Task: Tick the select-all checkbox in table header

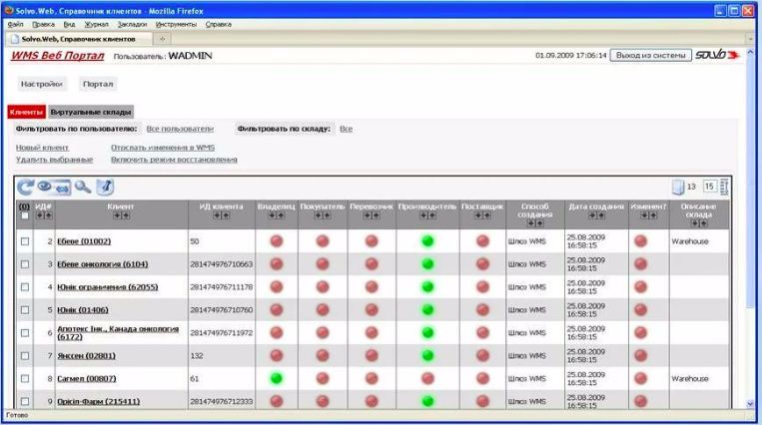Action: click(x=25, y=215)
